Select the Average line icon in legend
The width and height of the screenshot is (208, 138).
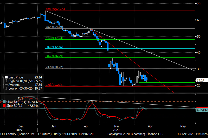(6, 85)
